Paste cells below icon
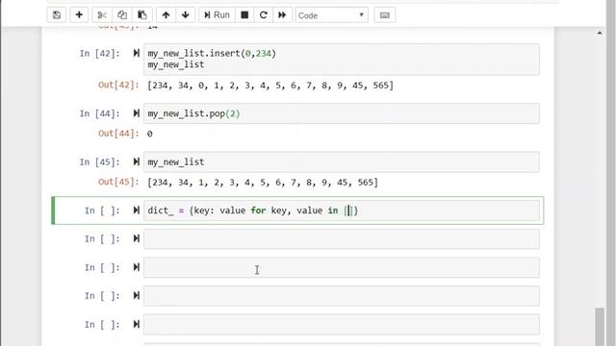 tap(142, 15)
